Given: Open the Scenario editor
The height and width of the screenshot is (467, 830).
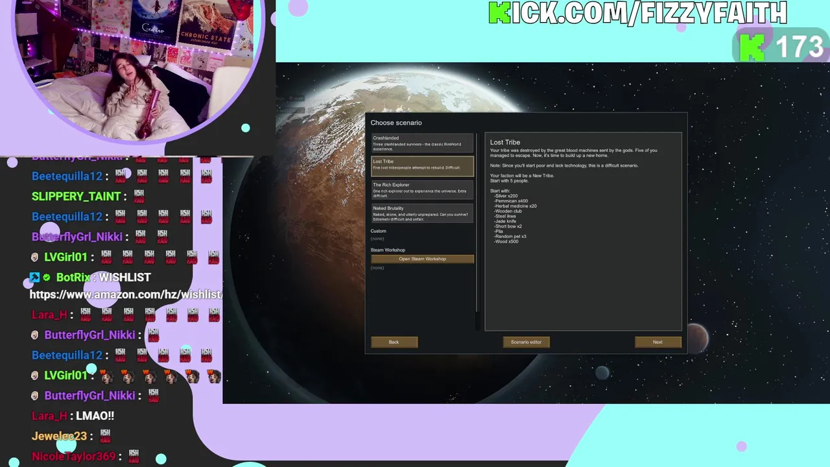Looking at the screenshot, I should coord(526,342).
